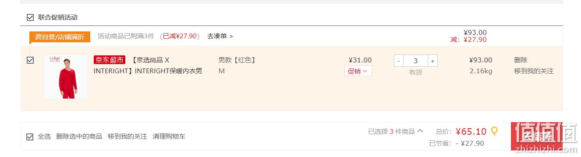Open the INTERIGHT保暖内衣男 product title link

[148, 65]
